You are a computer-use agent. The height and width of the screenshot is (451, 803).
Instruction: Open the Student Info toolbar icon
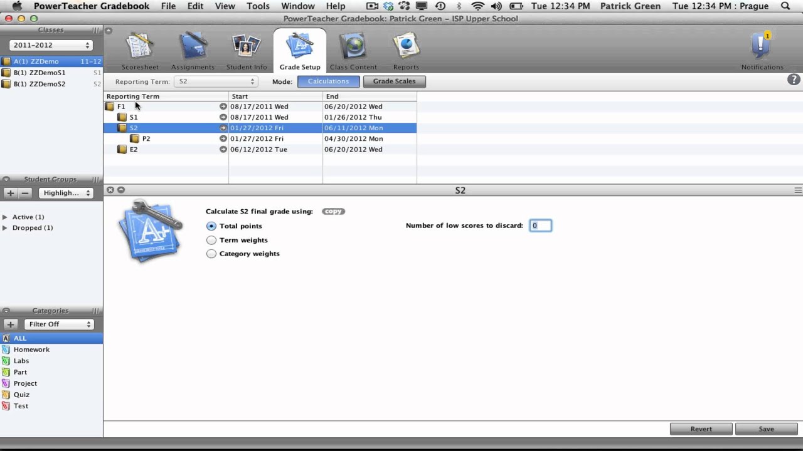(247, 51)
